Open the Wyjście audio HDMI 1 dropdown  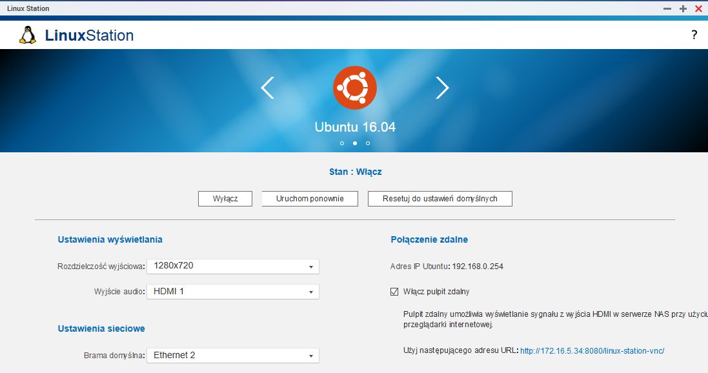(233, 292)
